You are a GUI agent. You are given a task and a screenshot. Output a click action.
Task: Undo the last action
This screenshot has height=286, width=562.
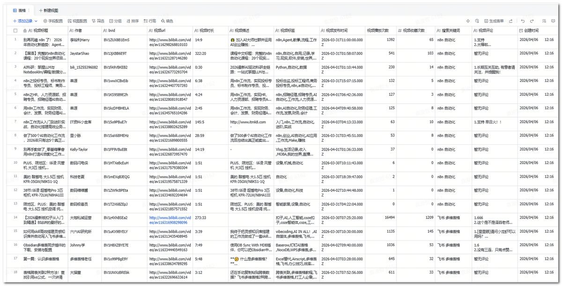point(523,21)
